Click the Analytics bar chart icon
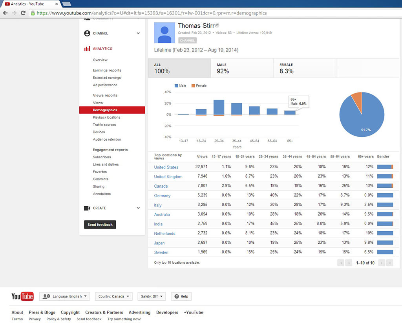This screenshot has height=330, width=402. 87,49
